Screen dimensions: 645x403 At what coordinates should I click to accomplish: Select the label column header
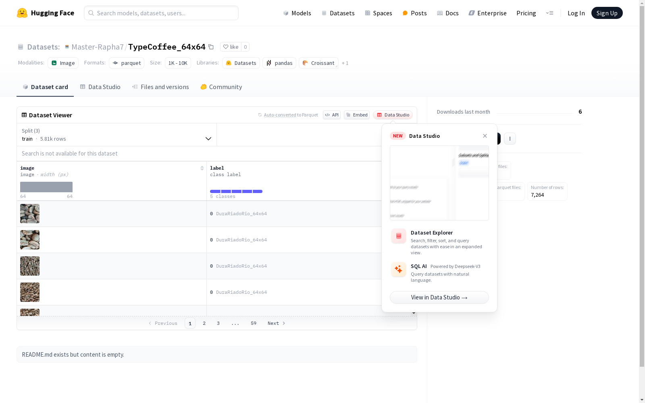coord(217,168)
